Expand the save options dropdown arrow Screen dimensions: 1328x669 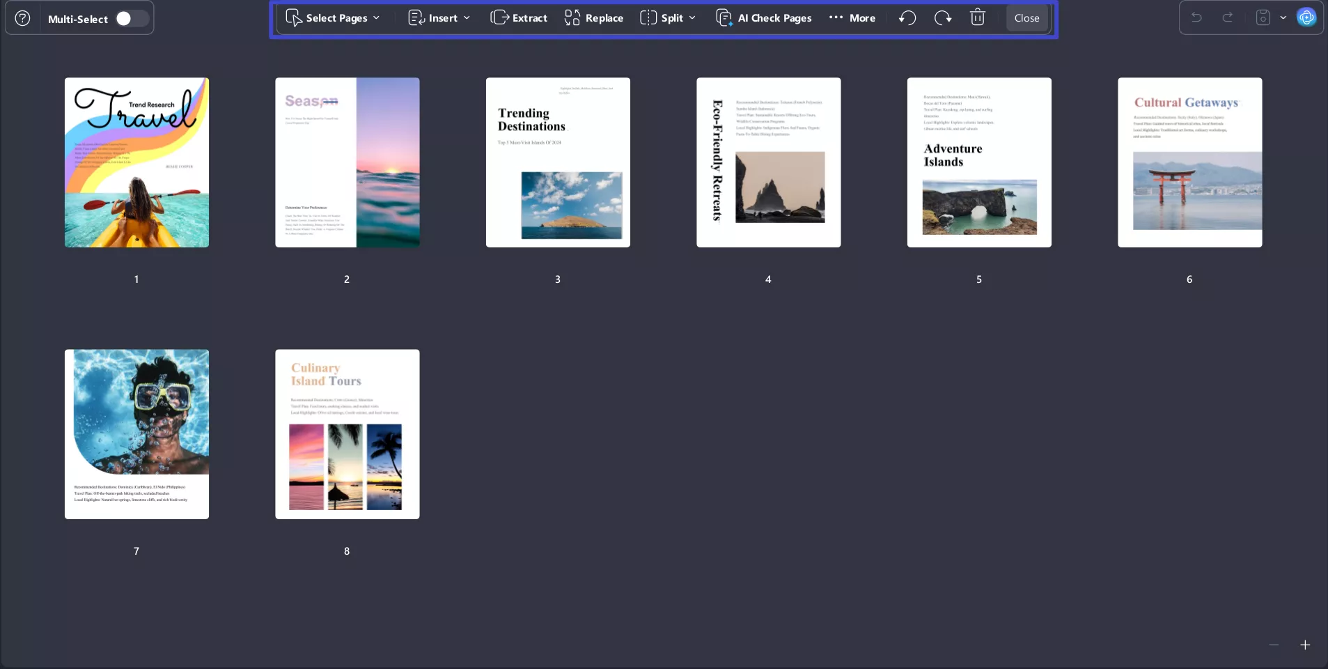(1283, 17)
